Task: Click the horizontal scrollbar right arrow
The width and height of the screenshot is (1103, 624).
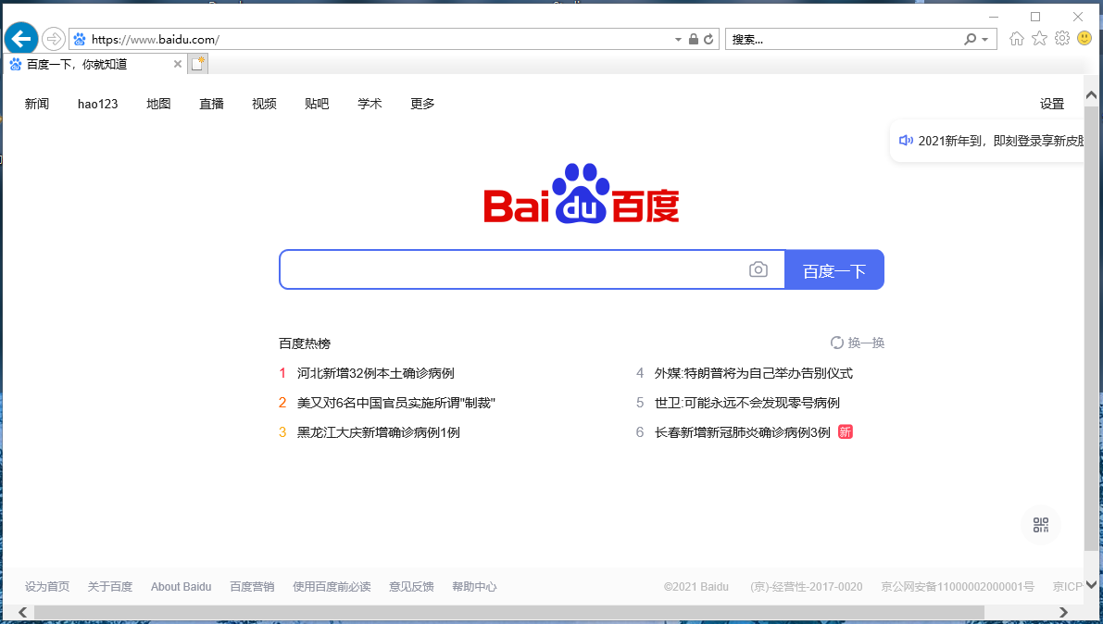Action: click(x=1063, y=613)
